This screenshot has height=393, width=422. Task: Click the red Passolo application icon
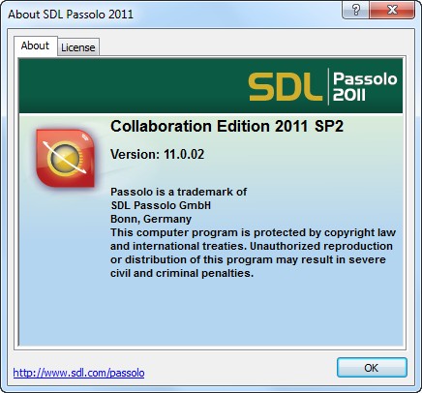[x=66, y=158]
